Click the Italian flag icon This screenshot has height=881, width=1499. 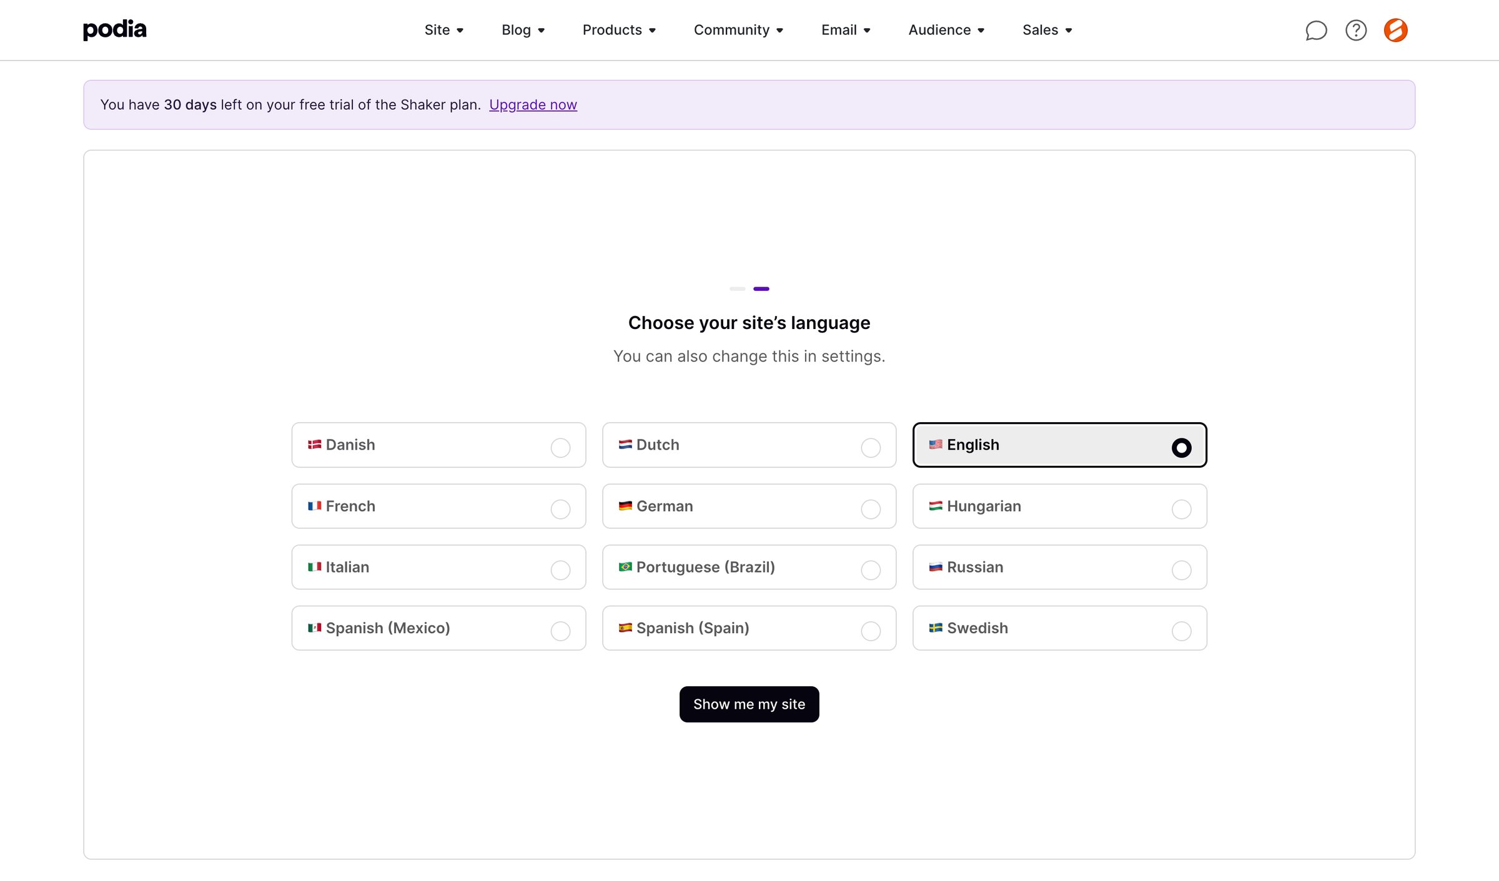point(314,567)
